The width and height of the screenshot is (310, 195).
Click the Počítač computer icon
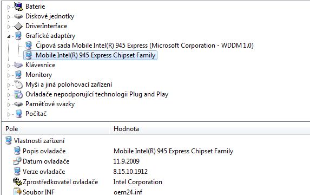[x=18, y=114]
